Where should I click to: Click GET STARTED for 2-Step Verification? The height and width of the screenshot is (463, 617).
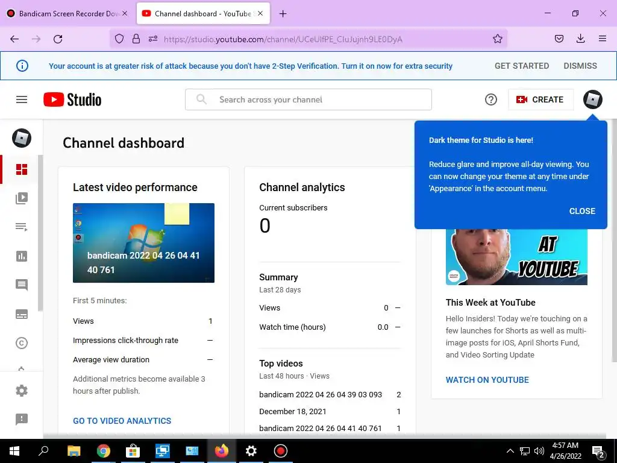pos(521,66)
